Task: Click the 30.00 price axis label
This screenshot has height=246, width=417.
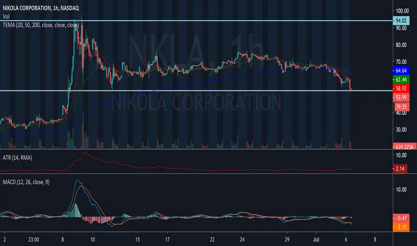Action: pyautogui.click(x=401, y=130)
